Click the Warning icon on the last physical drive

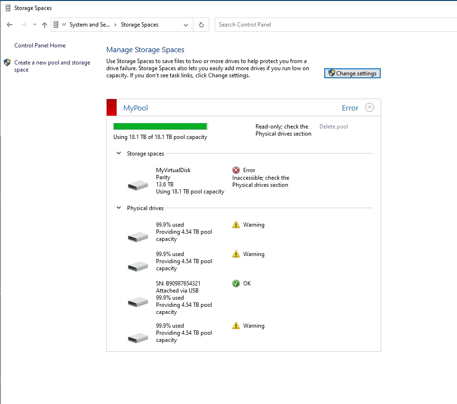point(237,325)
